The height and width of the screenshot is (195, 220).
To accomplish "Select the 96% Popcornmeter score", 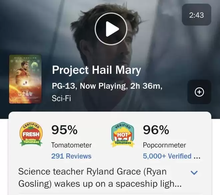I will tap(156, 131).
